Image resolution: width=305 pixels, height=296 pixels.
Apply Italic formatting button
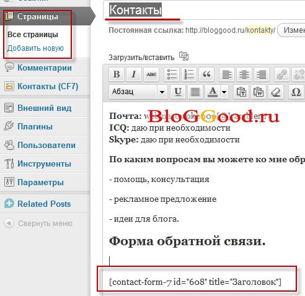(134, 74)
